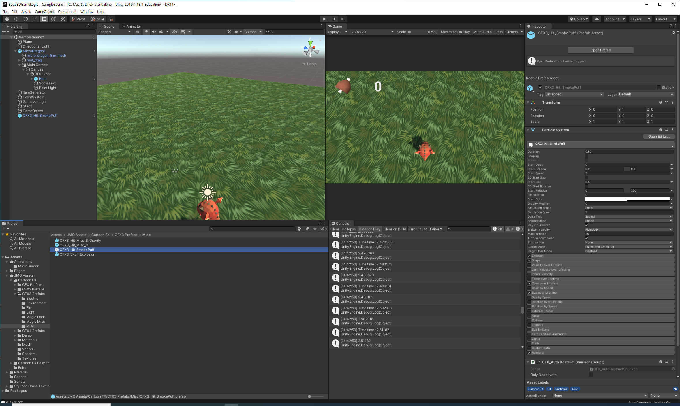Toggle hidden objects visibility counter
Image resolution: width=680 pixels, height=406 pixels.
tap(175, 32)
